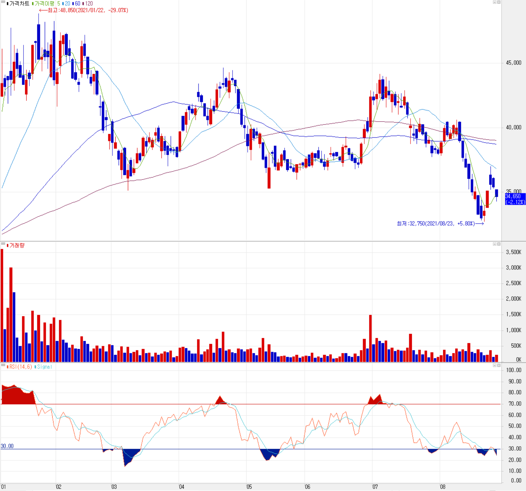
Task: Click the 40,000 price axis label
Action: tap(514, 127)
